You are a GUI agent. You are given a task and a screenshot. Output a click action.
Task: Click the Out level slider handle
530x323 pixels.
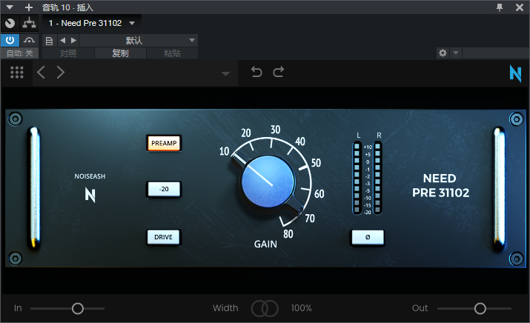pos(480,308)
